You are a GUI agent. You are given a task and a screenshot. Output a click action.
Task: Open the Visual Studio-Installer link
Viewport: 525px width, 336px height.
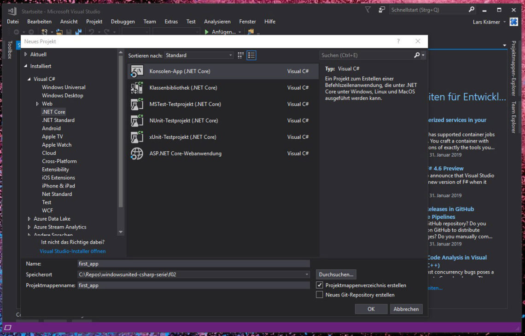(72, 251)
